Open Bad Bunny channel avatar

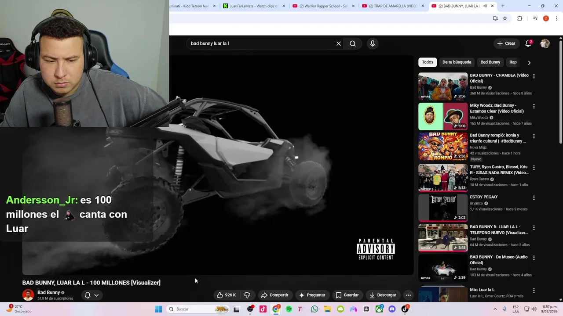tap(28, 295)
